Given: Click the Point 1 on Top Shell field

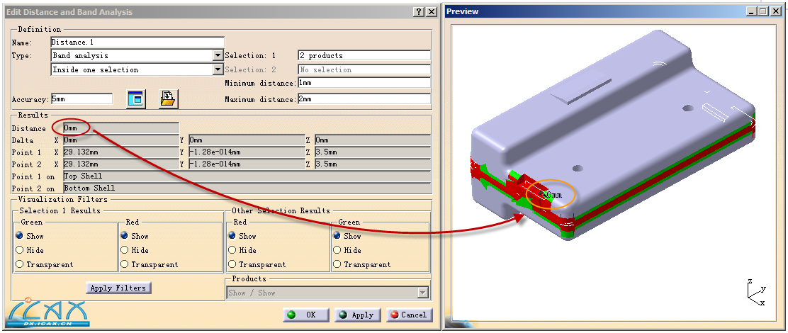Looking at the screenshot, I should pos(247,176).
